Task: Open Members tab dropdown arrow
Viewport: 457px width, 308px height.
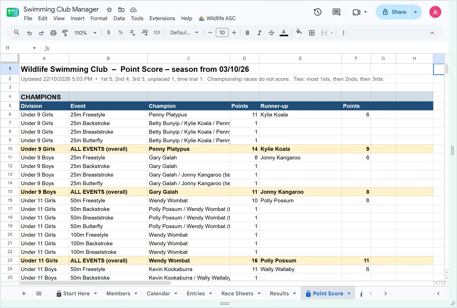Action: pos(136,293)
